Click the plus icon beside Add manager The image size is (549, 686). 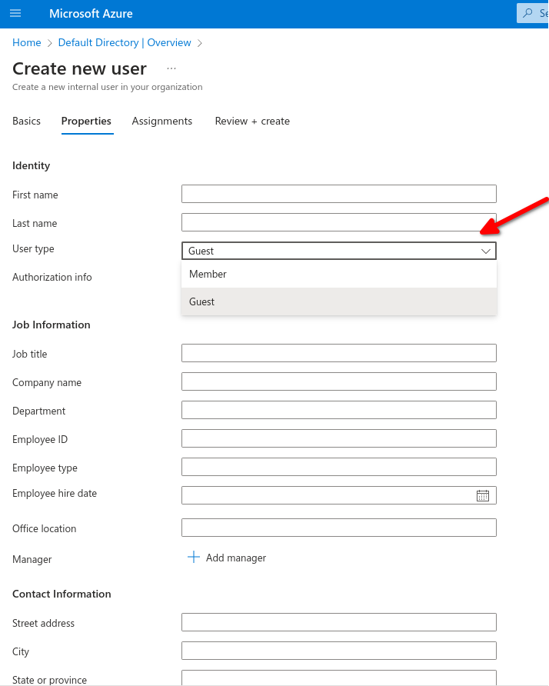click(x=194, y=558)
